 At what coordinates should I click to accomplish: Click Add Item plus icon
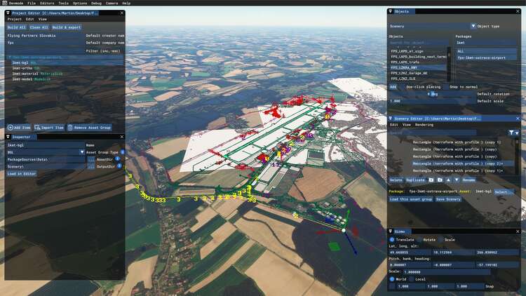(x=11, y=128)
